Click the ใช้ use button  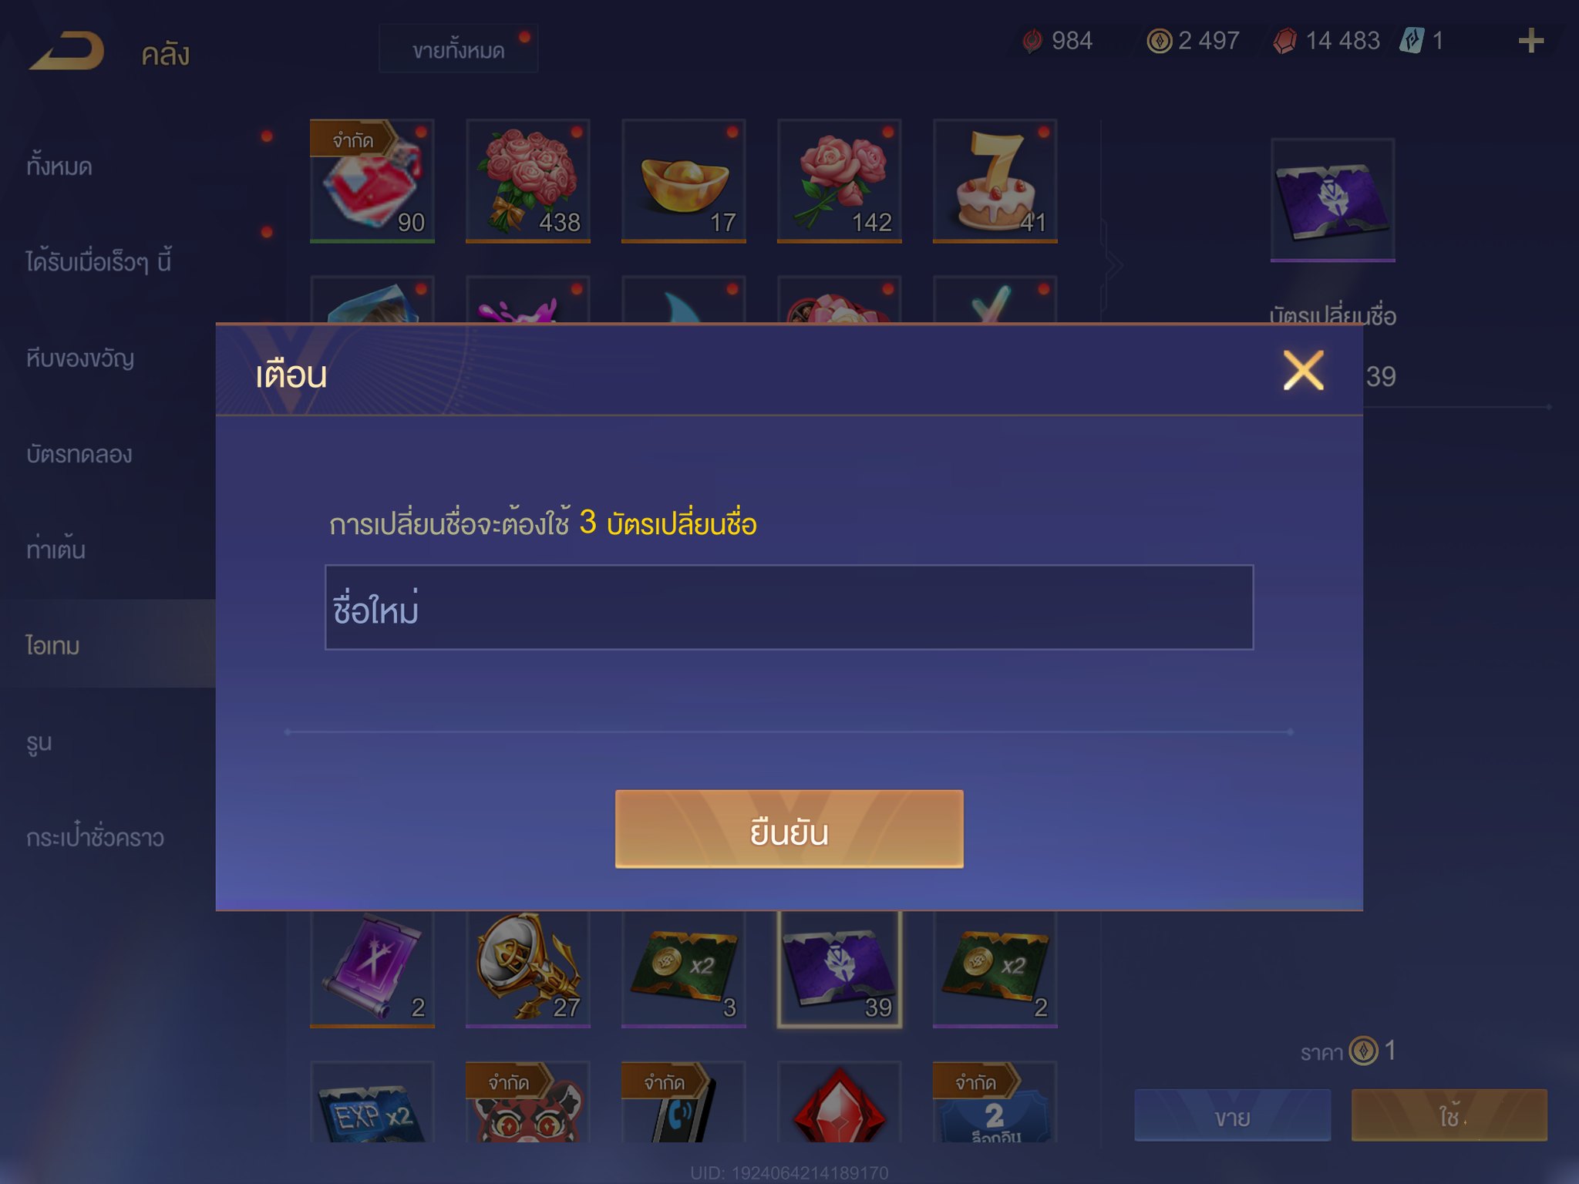(x=1449, y=1115)
